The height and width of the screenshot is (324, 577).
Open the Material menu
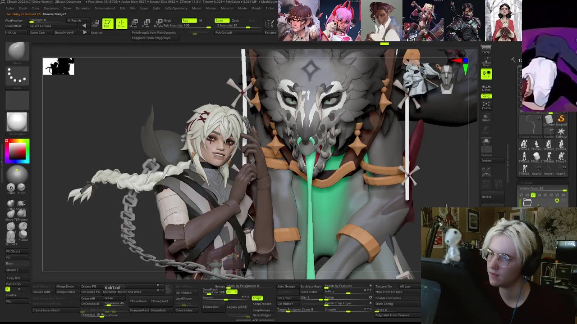227,8
